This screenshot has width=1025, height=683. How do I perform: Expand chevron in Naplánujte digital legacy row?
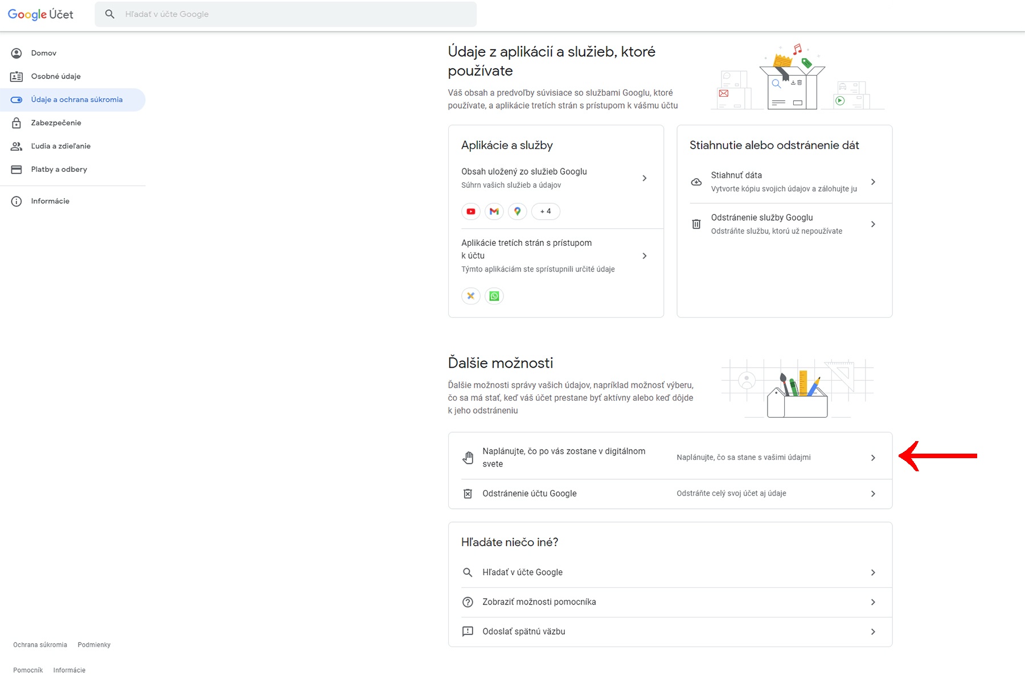pyautogui.click(x=873, y=458)
